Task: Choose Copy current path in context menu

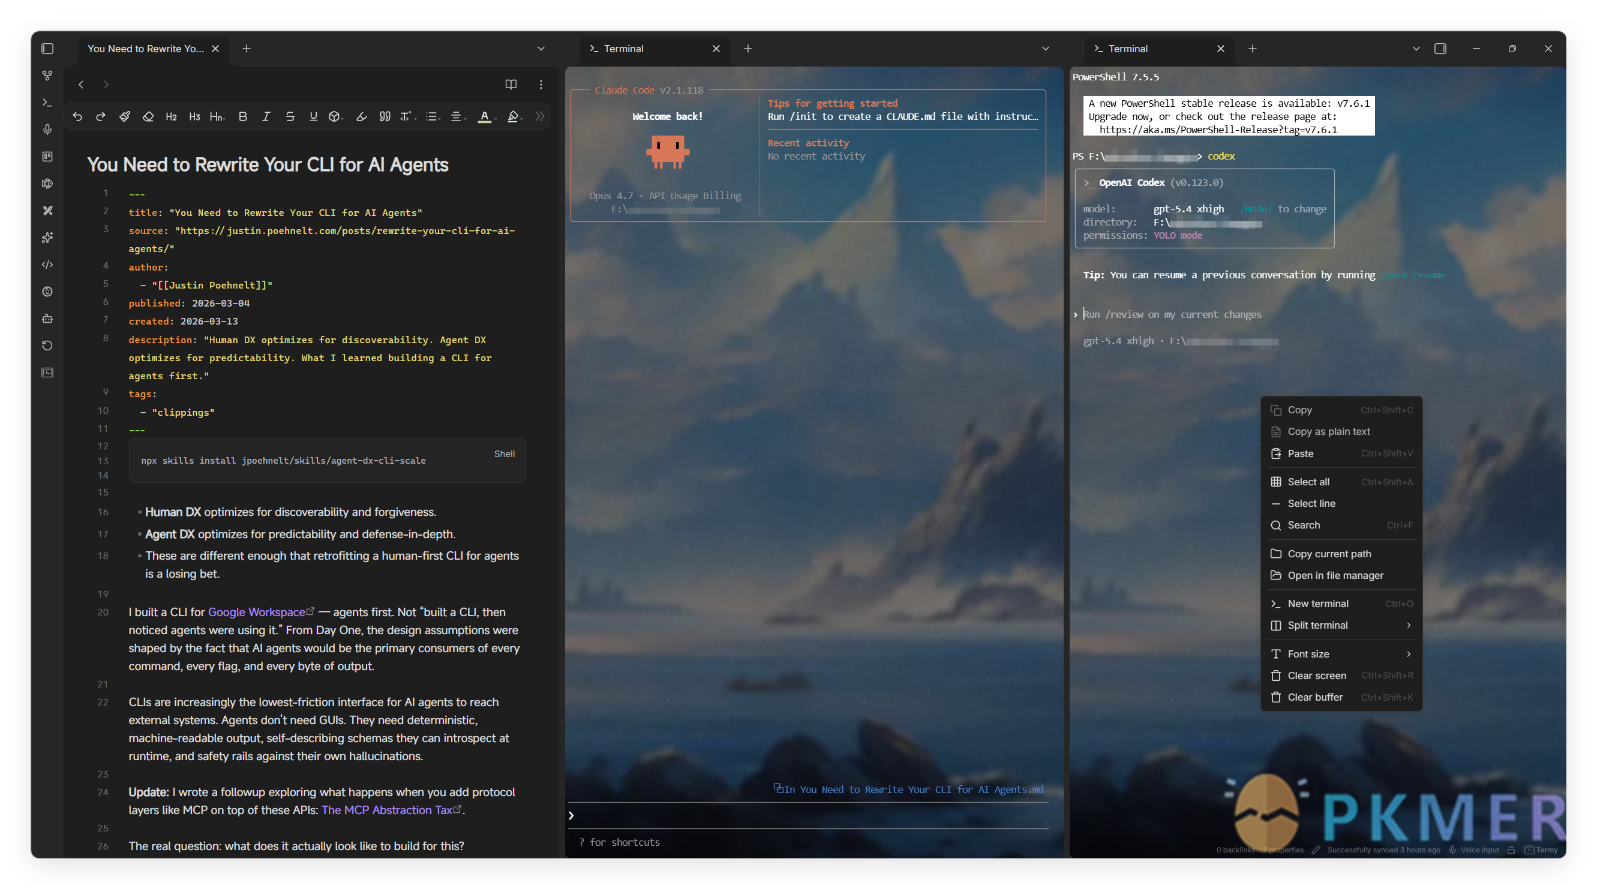Action: [1341, 554]
